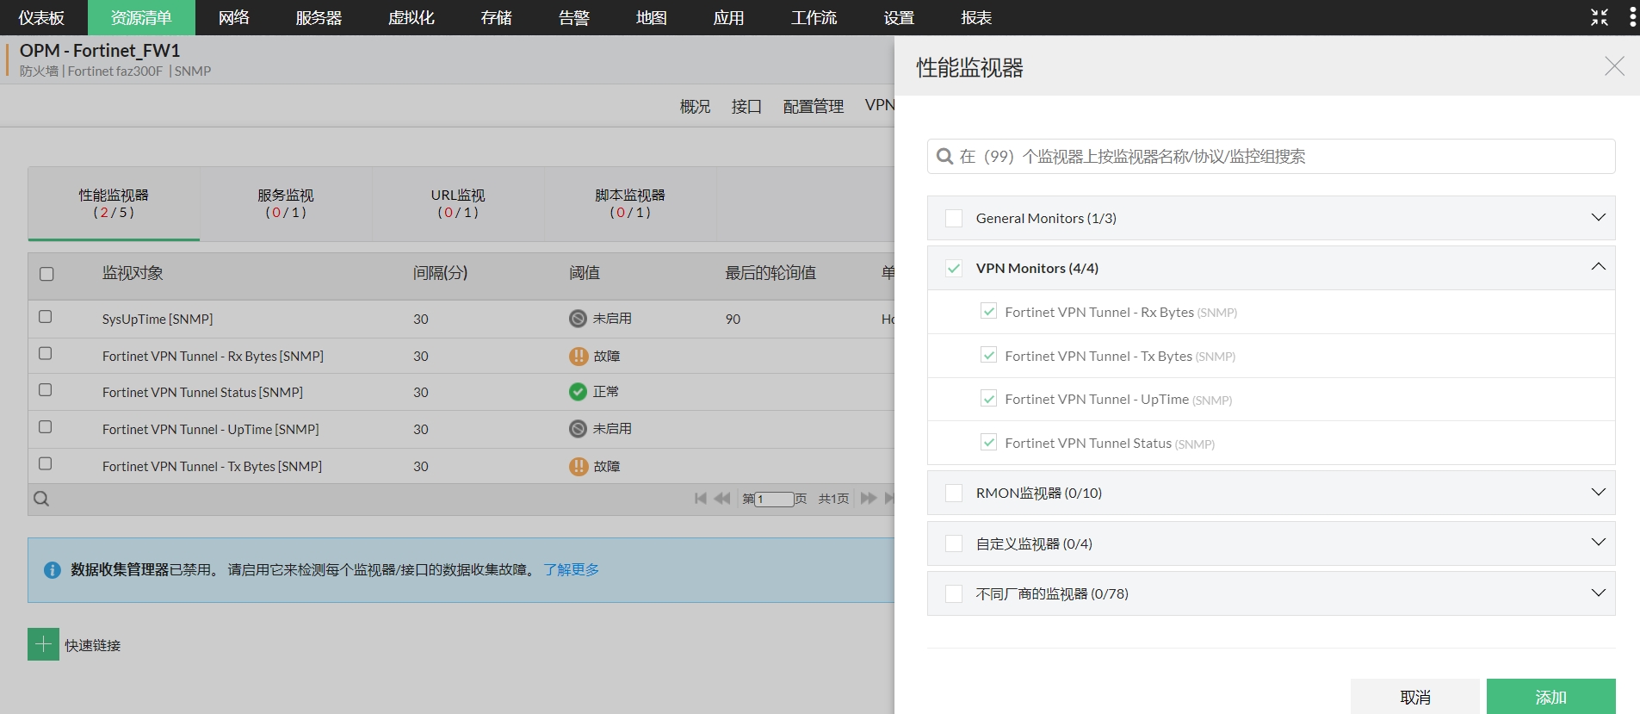
Task: Open the 应用 menu
Action: (x=728, y=17)
